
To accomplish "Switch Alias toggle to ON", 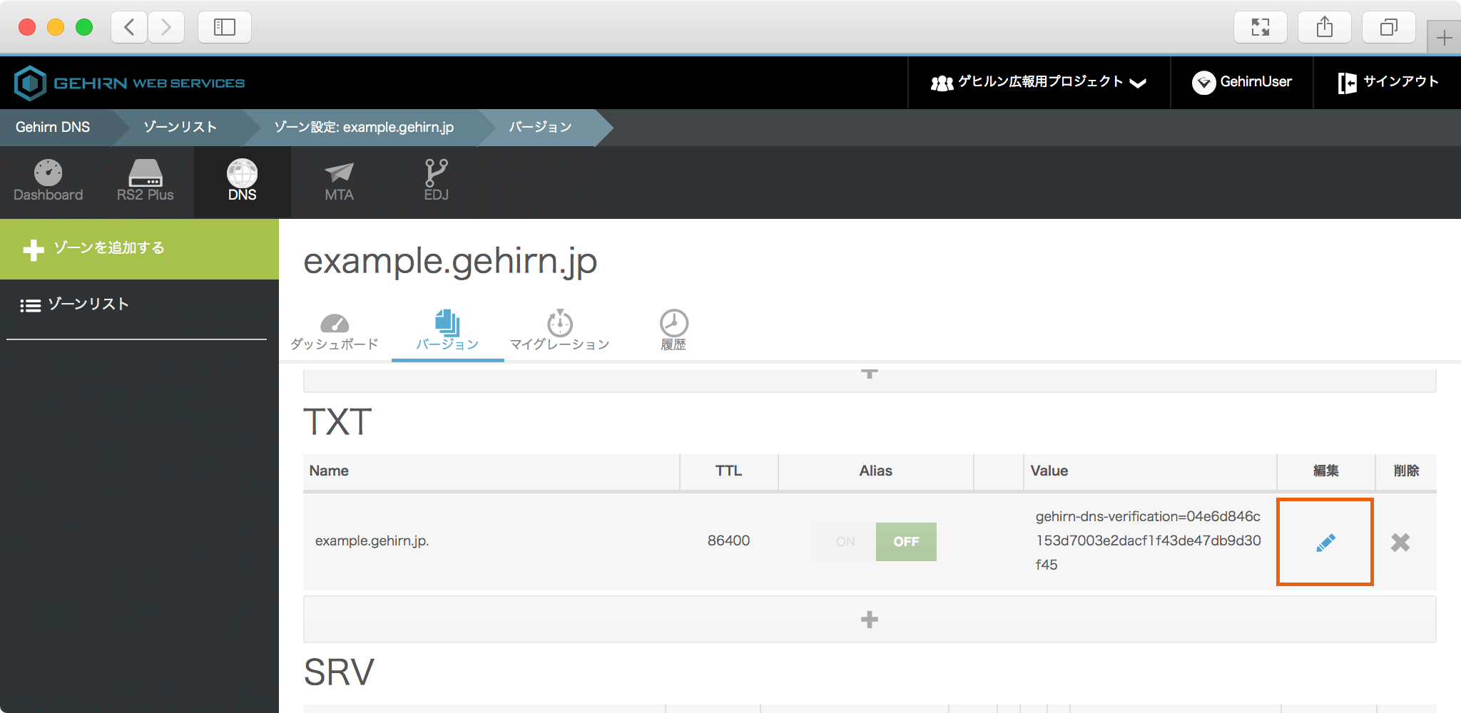I will tap(845, 542).
